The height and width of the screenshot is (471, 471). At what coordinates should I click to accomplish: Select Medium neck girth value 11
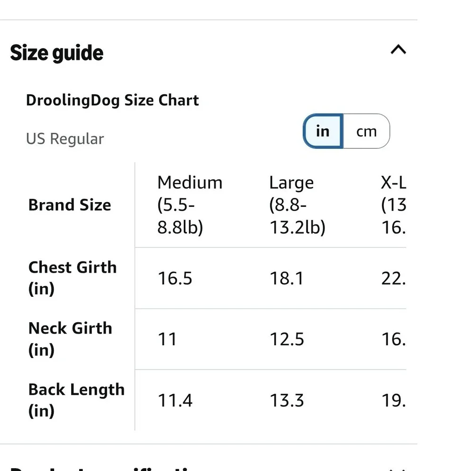click(x=167, y=339)
